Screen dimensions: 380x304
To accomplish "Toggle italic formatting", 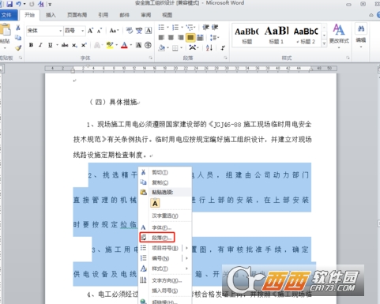I will [x=40, y=45].
